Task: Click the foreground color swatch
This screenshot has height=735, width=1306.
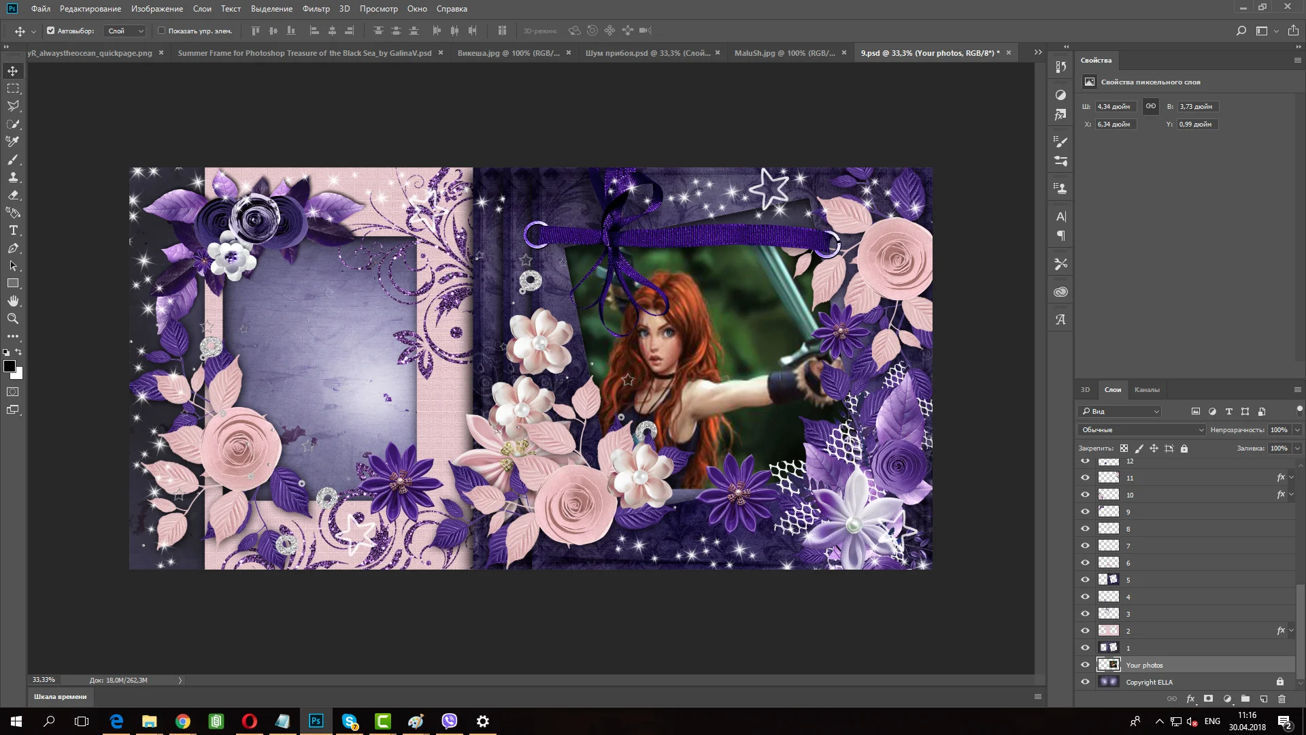Action: pyautogui.click(x=10, y=367)
